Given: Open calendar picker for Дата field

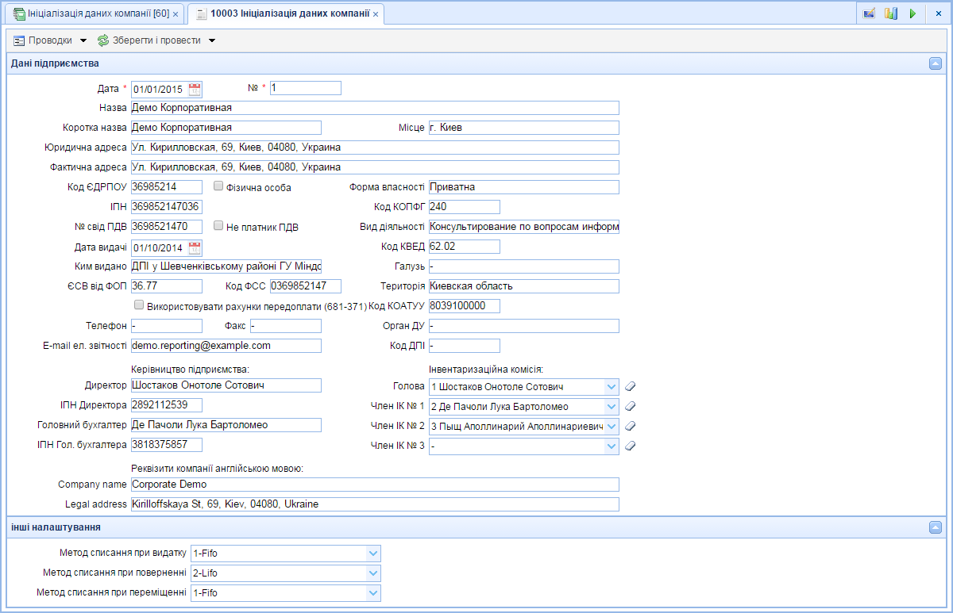Looking at the screenshot, I should pos(195,89).
